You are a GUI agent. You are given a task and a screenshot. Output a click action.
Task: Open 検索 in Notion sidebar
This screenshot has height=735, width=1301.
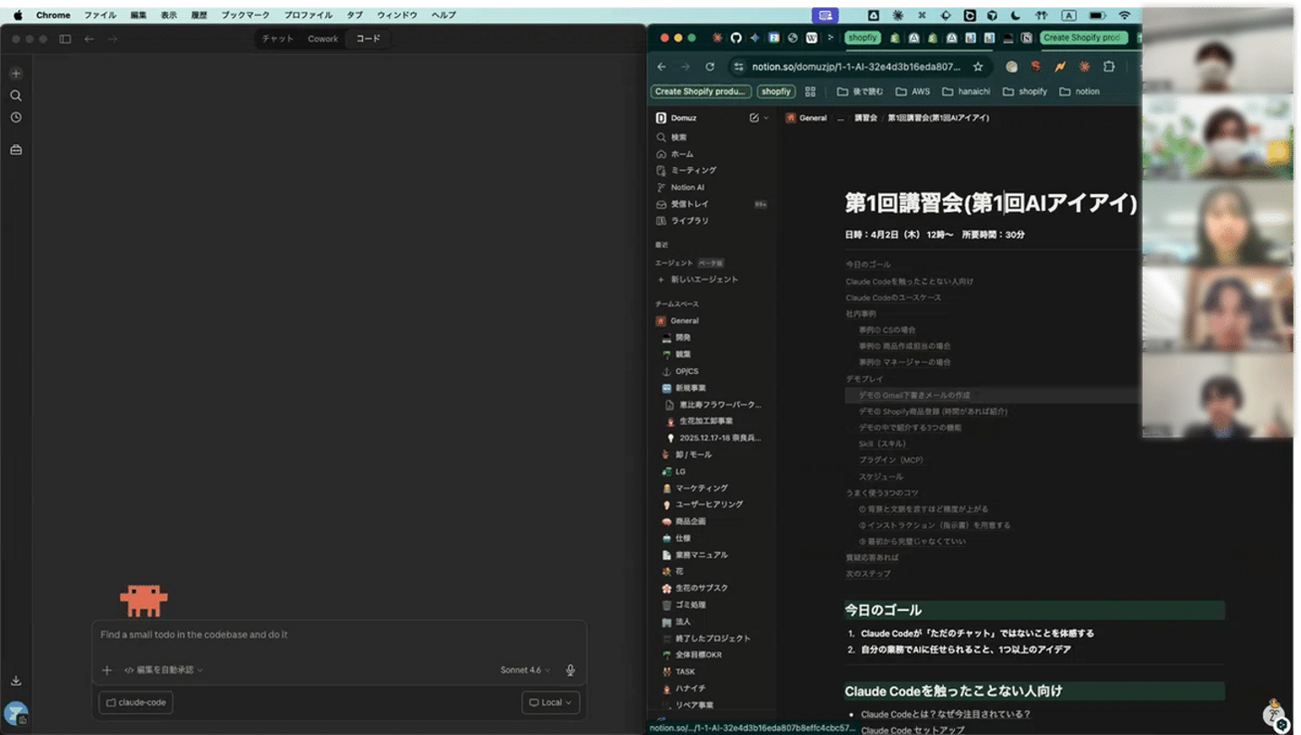pos(679,137)
